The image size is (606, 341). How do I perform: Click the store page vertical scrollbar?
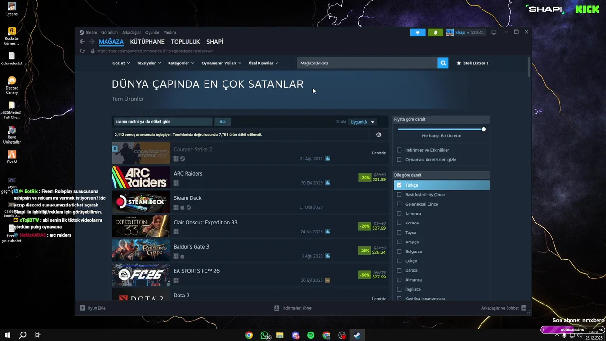tap(529, 66)
